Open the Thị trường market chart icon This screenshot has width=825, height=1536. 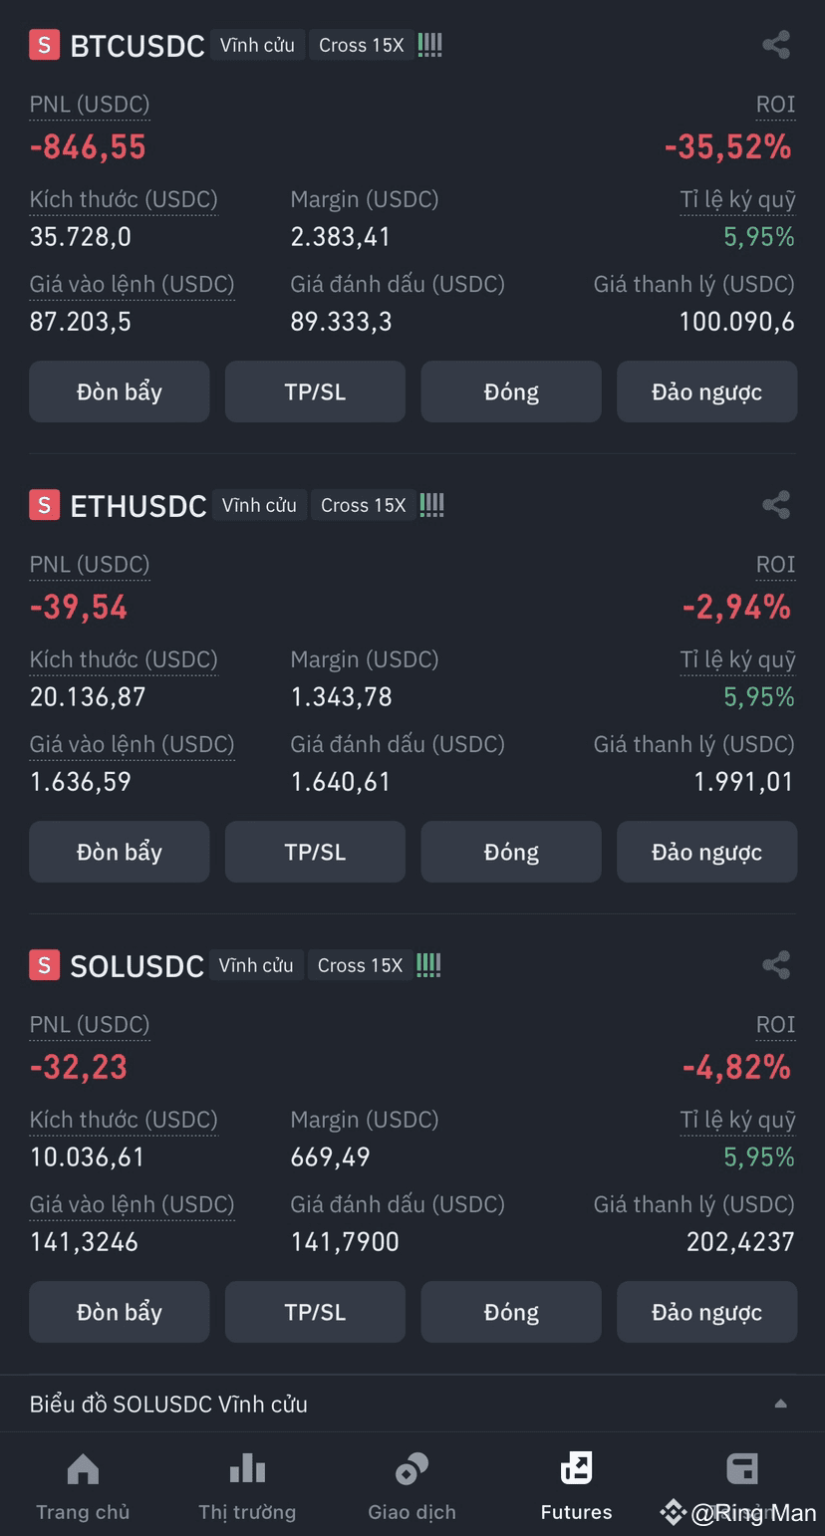click(247, 1469)
